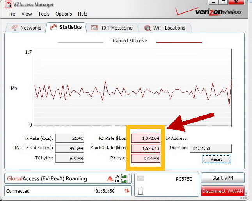Open the Tools menu
The height and width of the screenshot is (201, 252).
(44, 14)
